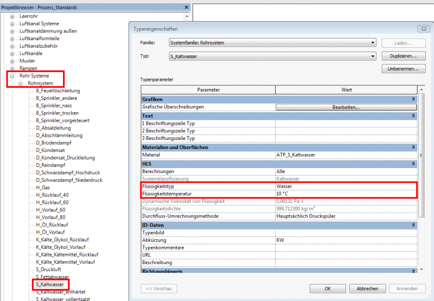This screenshot has width=434, height=301.
Task: Expand the Leerrohr tree node
Action: point(12,16)
